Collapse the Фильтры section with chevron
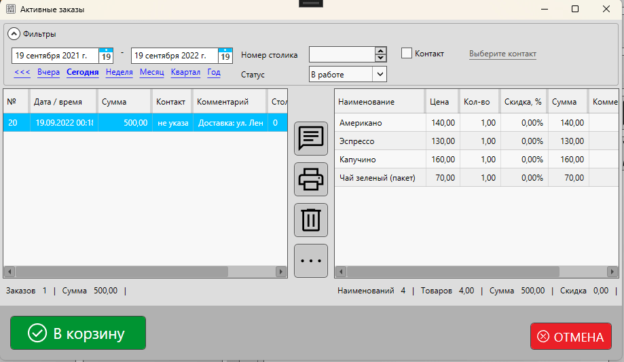 click(14, 34)
